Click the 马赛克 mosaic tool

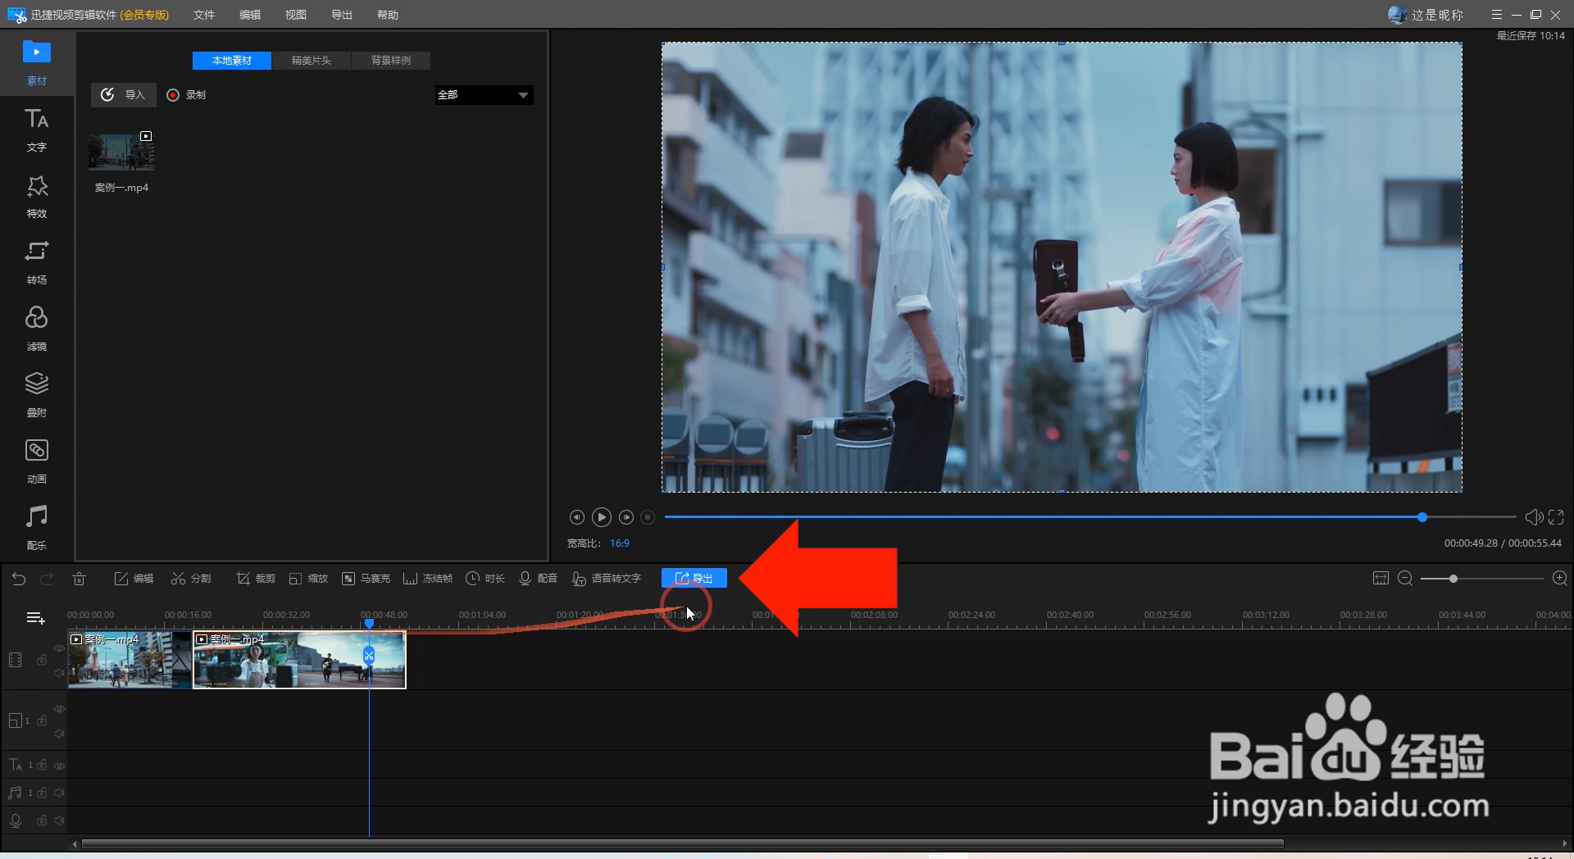coord(366,579)
